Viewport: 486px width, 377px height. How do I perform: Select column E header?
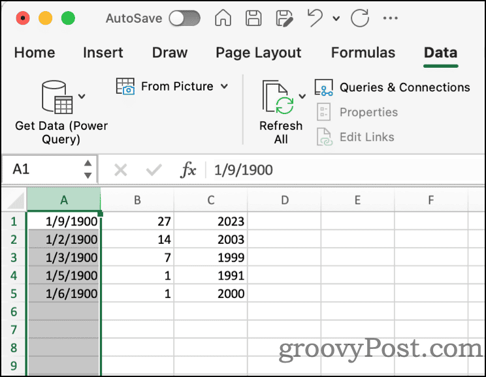(358, 200)
